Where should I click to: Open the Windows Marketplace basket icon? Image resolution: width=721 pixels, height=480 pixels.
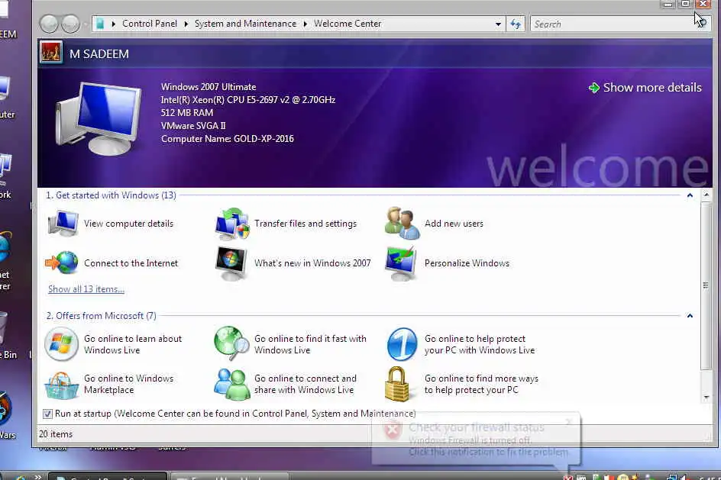coord(61,385)
